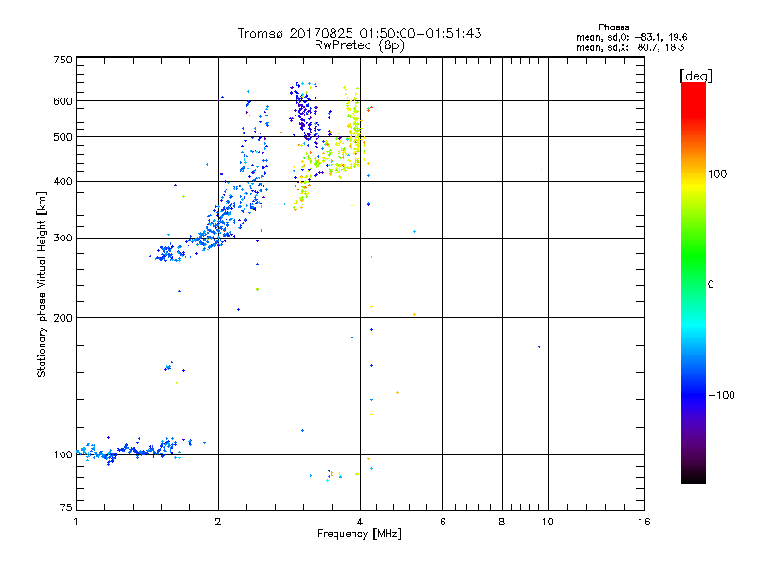The width and height of the screenshot is (758, 568).
Task: Click the colorbar tick label "100"
Action: 717,174
